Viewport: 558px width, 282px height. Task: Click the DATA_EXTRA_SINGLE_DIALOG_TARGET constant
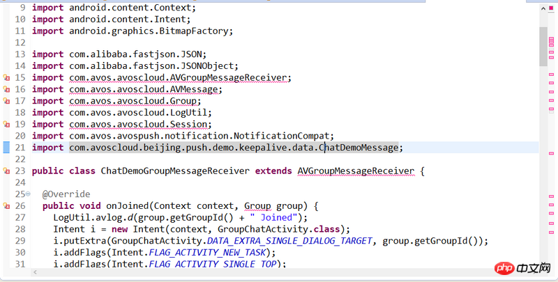[x=289, y=241]
